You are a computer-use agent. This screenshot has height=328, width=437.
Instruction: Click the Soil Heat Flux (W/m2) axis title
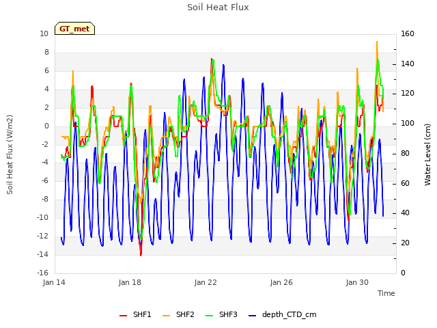tap(10, 154)
